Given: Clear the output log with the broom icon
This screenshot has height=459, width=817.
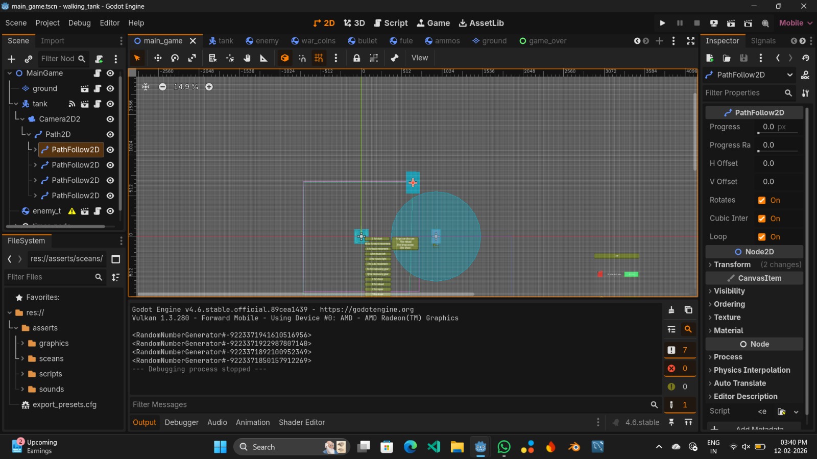Looking at the screenshot, I should (671, 310).
